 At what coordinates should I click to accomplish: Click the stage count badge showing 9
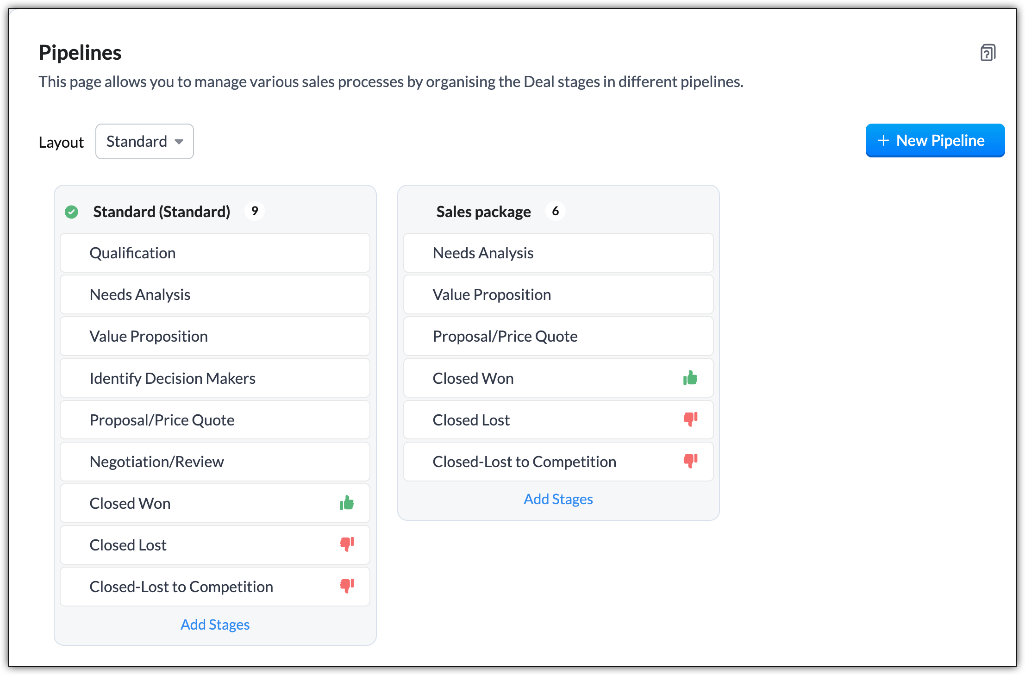(x=255, y=211)
